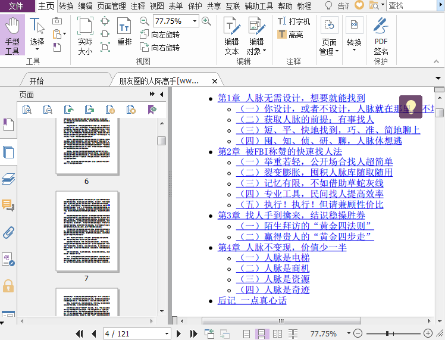This screenshot has height=340, width=445.
Task: Click enlarge thumbnails icon in the Pages panel
Action: 27,110
